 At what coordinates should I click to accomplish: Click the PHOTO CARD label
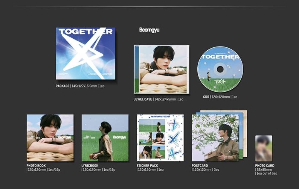(x=265, y=166)
